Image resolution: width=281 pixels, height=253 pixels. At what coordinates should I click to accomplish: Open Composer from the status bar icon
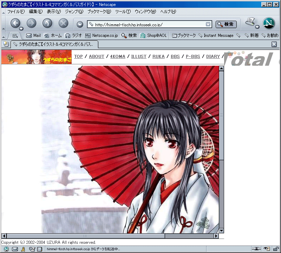32,249
